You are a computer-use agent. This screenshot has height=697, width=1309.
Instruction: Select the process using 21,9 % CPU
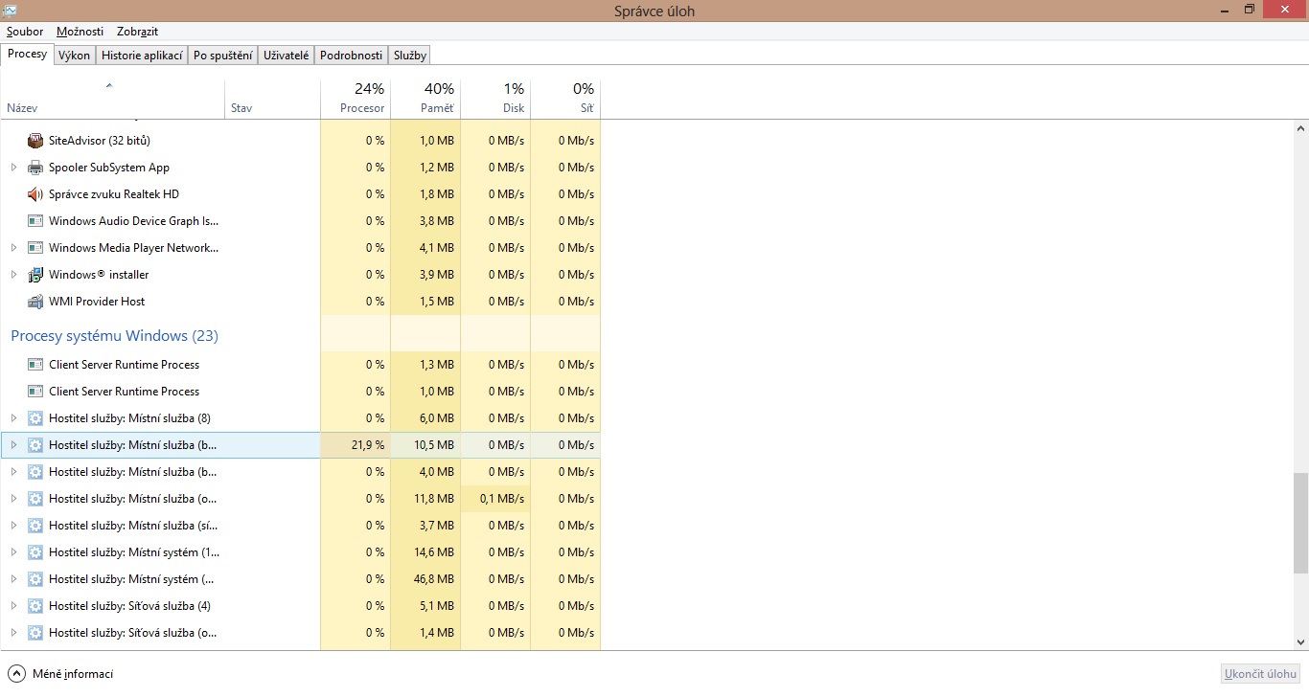tap(134, 445)
